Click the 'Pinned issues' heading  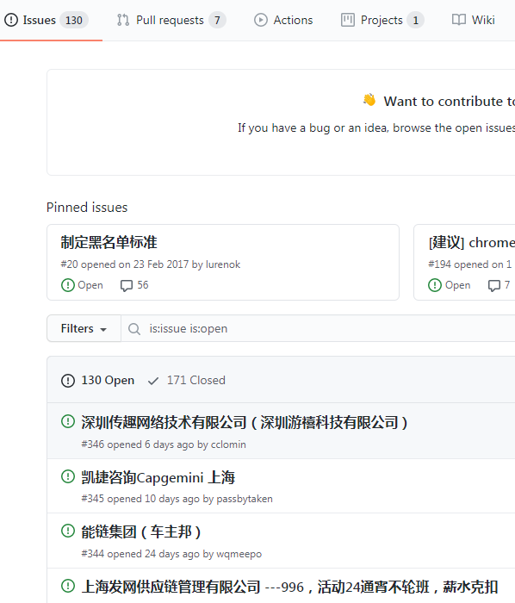click(87, 208)
